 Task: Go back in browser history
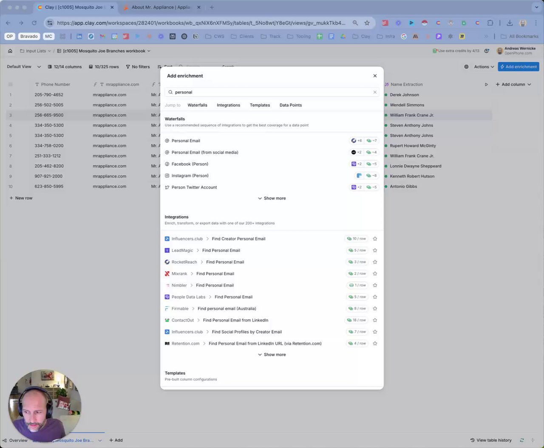[8, 23]
